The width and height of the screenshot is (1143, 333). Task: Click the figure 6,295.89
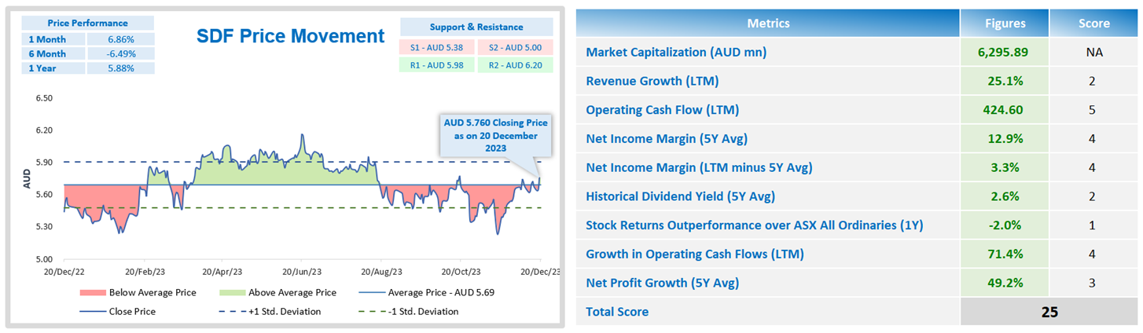pyautogui.click(x=1005, y=53)
